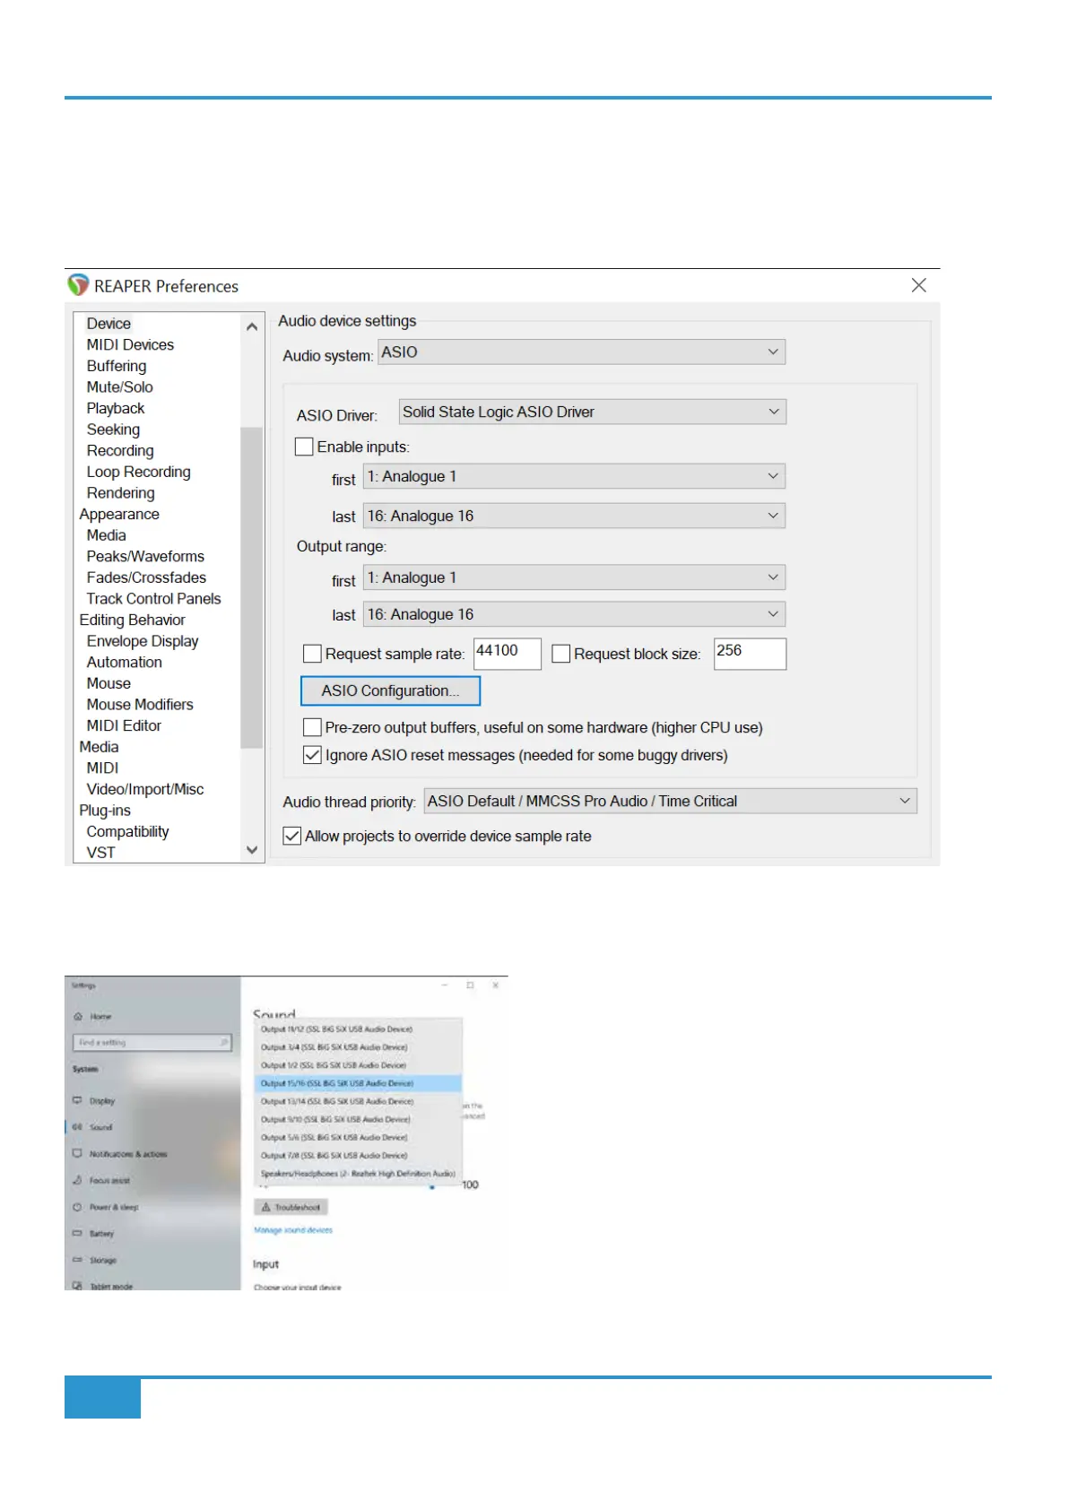
Task: Select Peaks/Waveforms preferences page
Action: (145, 556)
